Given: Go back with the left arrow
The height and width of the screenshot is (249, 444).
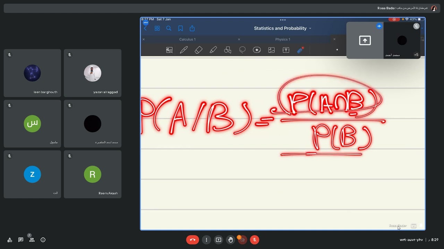Looking at the screenshot, I should pos(145,28).
